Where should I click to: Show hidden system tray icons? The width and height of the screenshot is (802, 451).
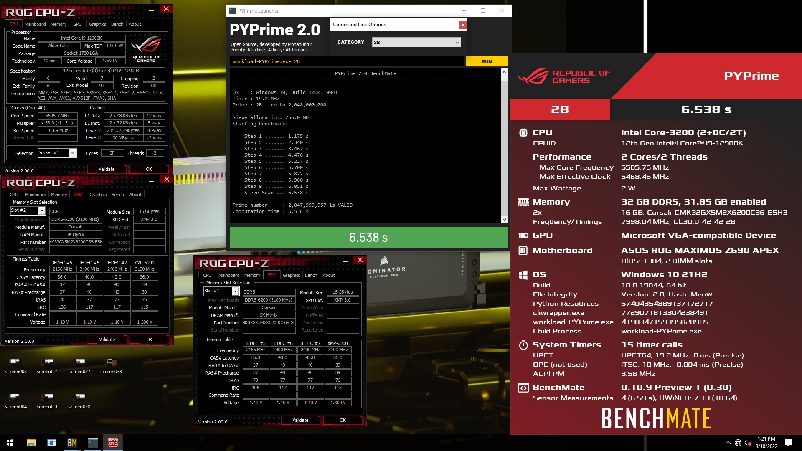[728, 443]
